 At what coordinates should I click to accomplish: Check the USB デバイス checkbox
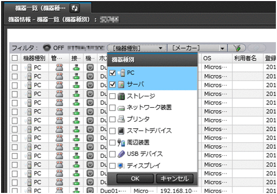(x=113, y=154)
